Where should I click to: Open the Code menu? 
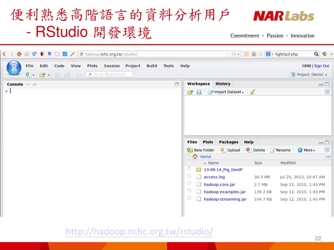click(59, 66)
